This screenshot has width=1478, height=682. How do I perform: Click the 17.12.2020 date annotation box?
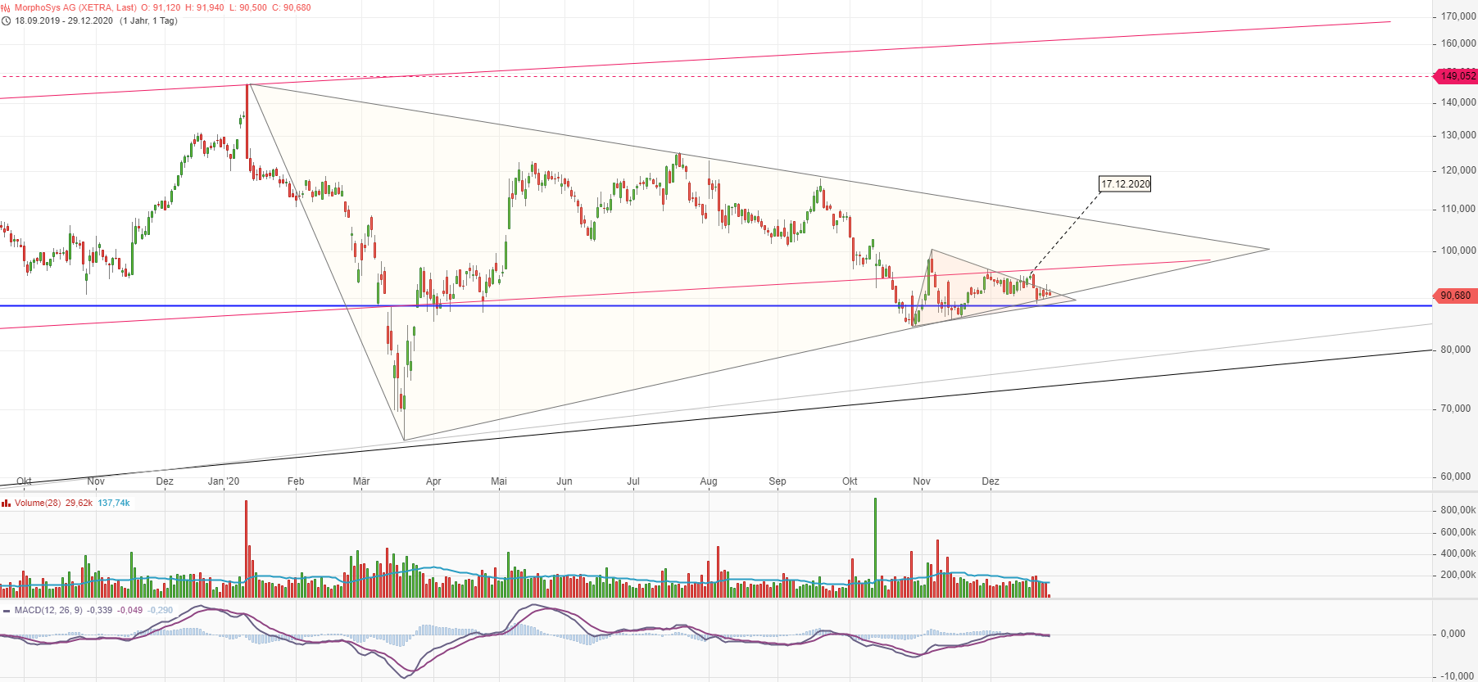pos(1126,184)
